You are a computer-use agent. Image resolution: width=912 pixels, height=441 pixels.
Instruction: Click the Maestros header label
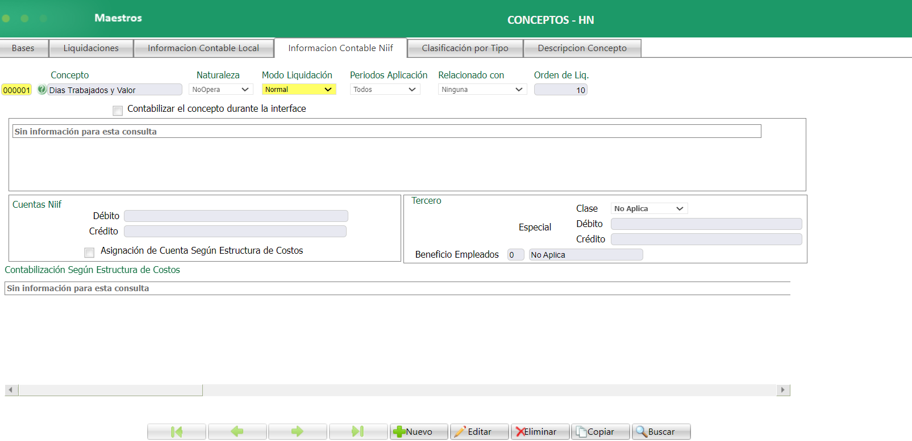click(118, 18)
